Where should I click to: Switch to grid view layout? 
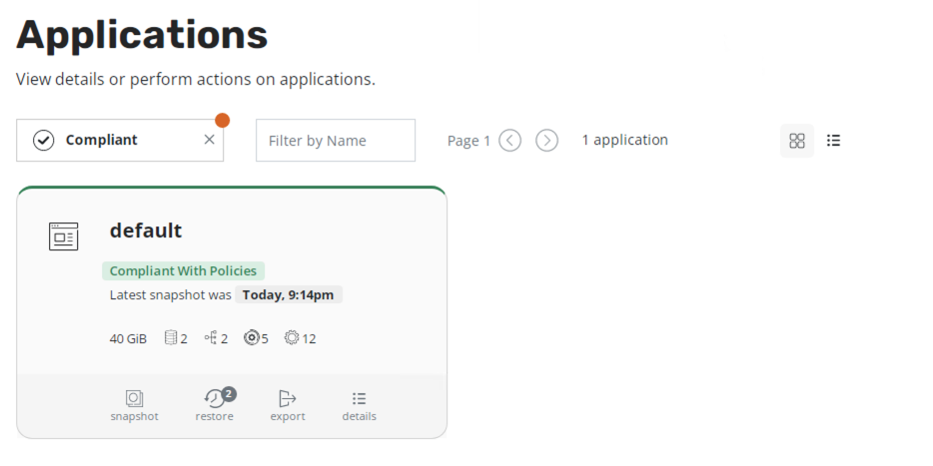click(x=796, y=141)
